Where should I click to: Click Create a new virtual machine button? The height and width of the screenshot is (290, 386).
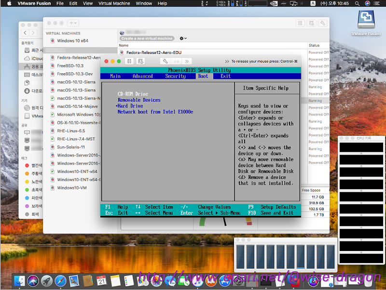(x=147, y=39)
